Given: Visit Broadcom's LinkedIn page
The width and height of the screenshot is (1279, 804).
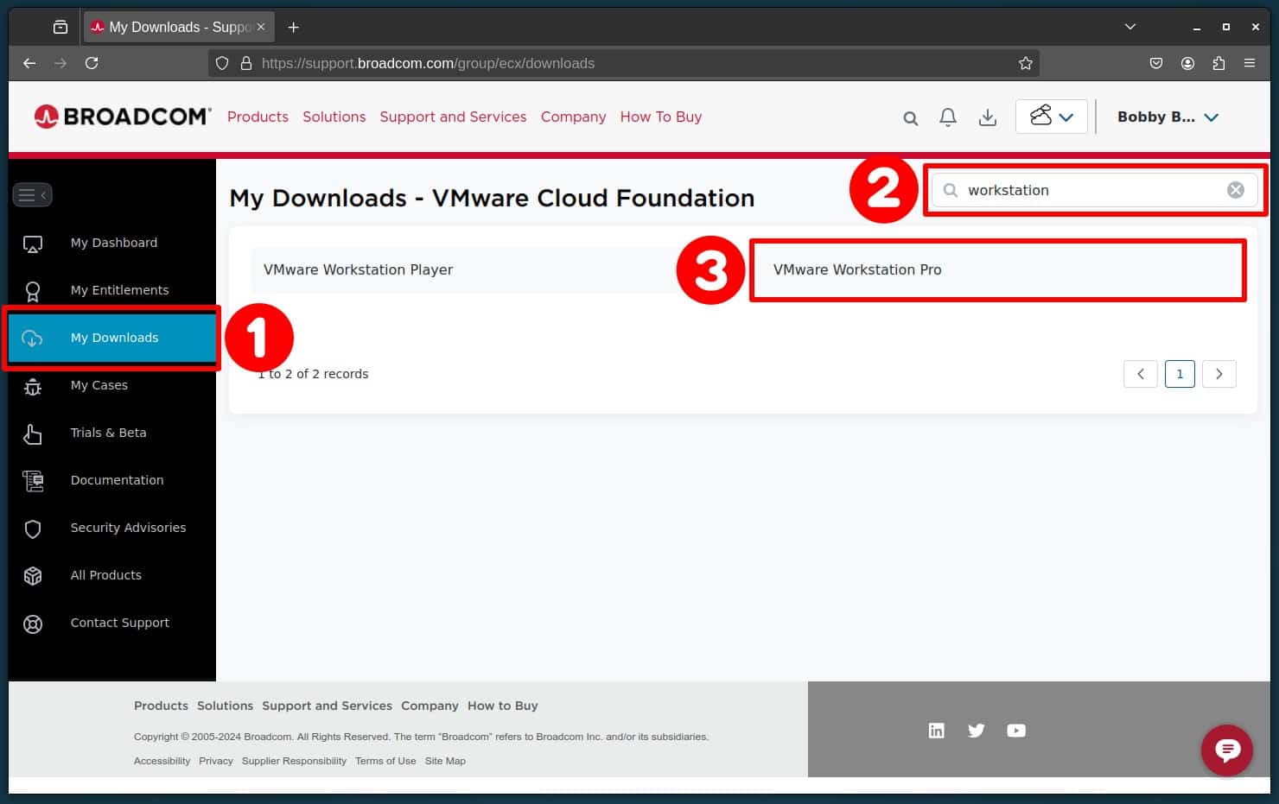Looking at the screenshot, I should click(936, 730).
